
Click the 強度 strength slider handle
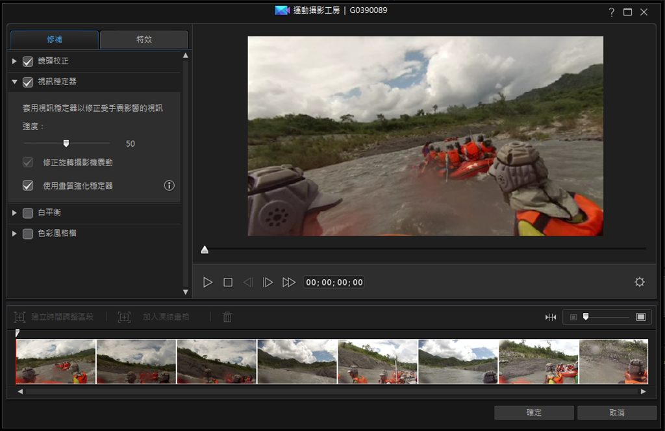tap(66, 143)
